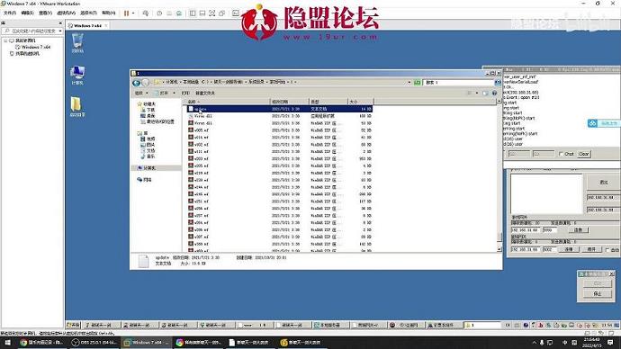The image size is (621, 349).
Task: Click the Explorer back navigation arrow
Action: click(136, 83)
